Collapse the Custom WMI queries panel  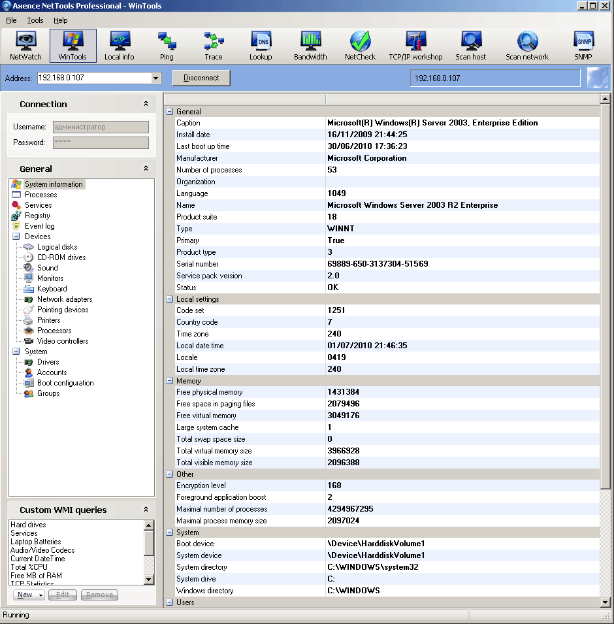(x=146, y=509)
